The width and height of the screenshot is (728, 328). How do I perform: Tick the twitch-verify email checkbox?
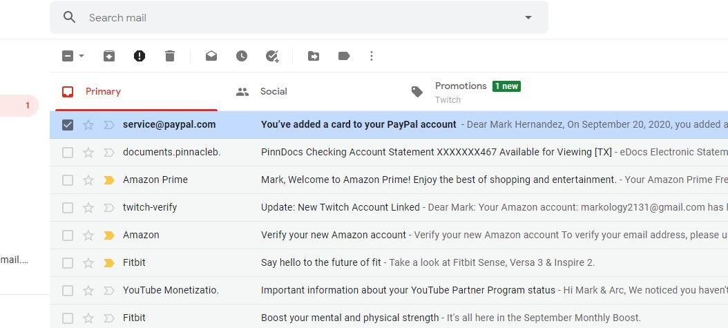pos(68,207)
